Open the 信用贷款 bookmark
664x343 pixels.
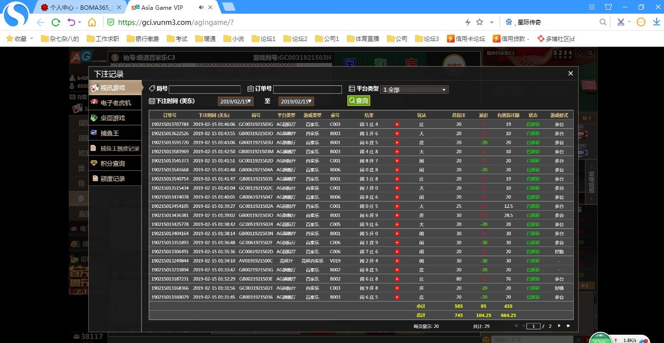coord(511,39)
